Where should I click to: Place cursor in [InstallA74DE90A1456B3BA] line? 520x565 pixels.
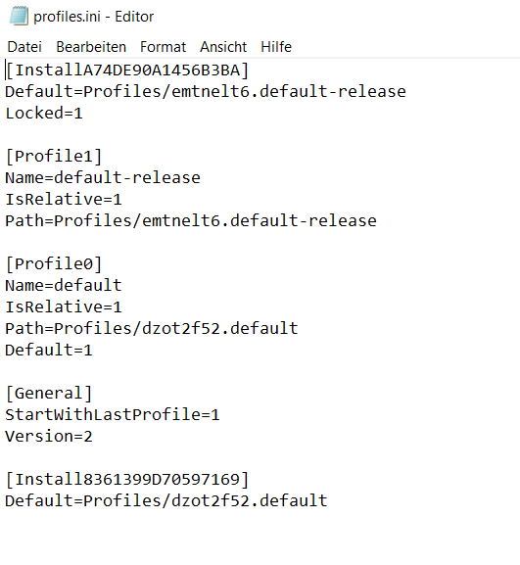click(127, 70)
